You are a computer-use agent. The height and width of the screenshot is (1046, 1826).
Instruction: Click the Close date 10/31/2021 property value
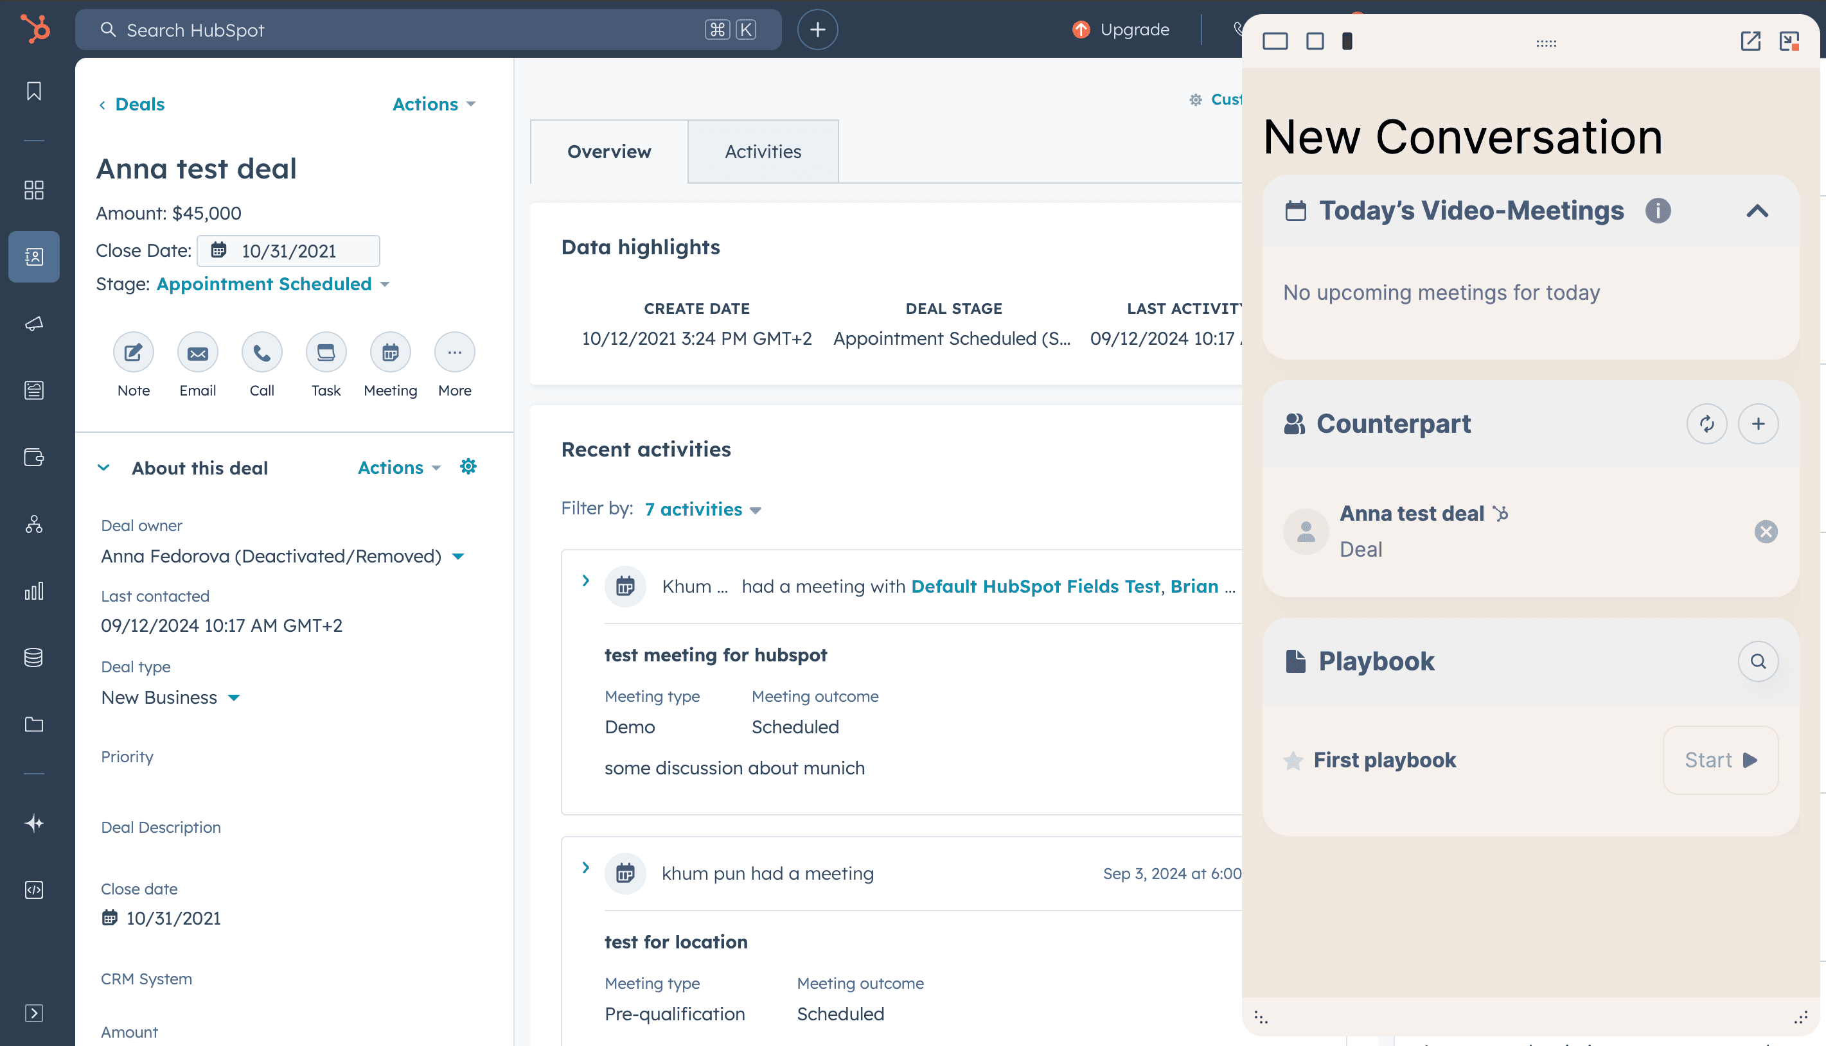coord(173,918)
